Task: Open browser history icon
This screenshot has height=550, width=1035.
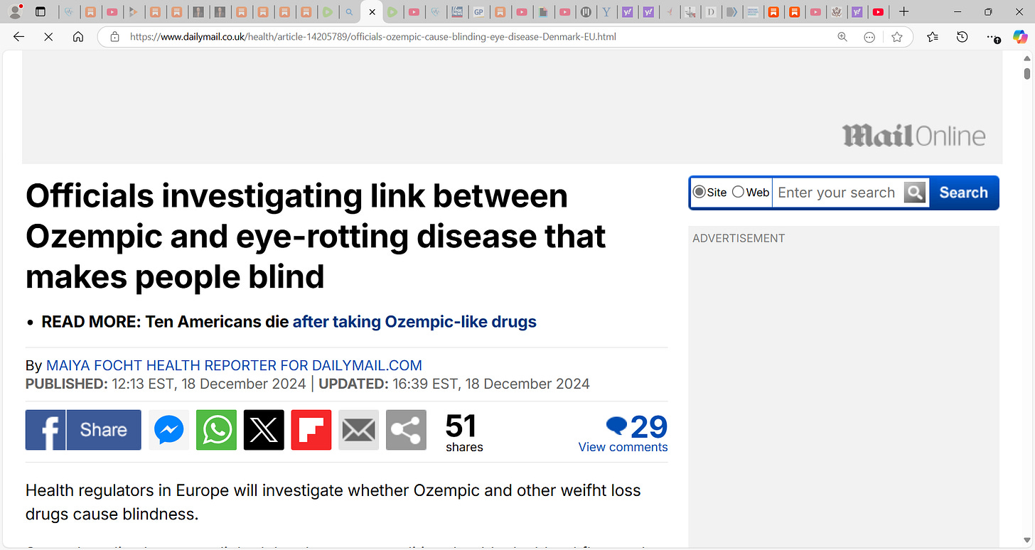Action: [962, 37]
